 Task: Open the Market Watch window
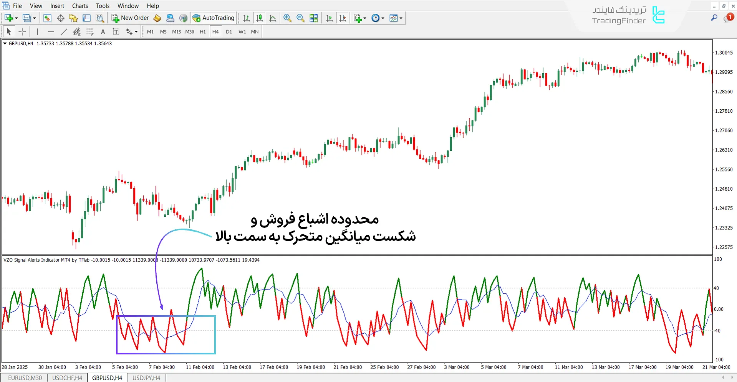pos(47,18)
